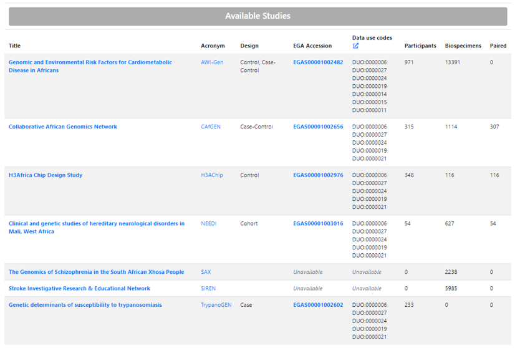Select the SIREN acronym link
The image size is (515, 348).
[208, 288]
